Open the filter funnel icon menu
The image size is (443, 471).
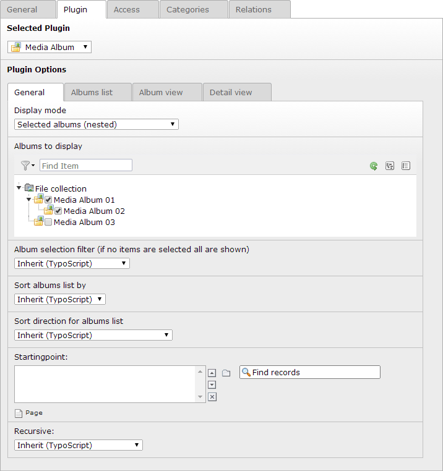coord(28,166)
